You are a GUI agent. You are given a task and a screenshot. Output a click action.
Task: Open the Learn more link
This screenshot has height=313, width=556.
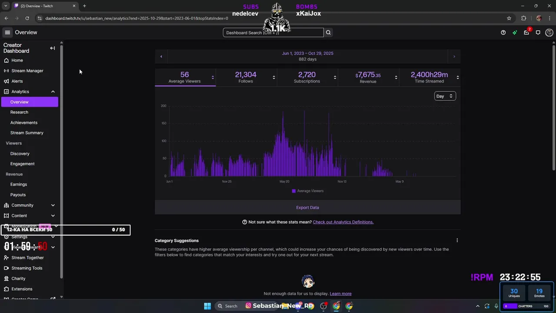(341, 294)
